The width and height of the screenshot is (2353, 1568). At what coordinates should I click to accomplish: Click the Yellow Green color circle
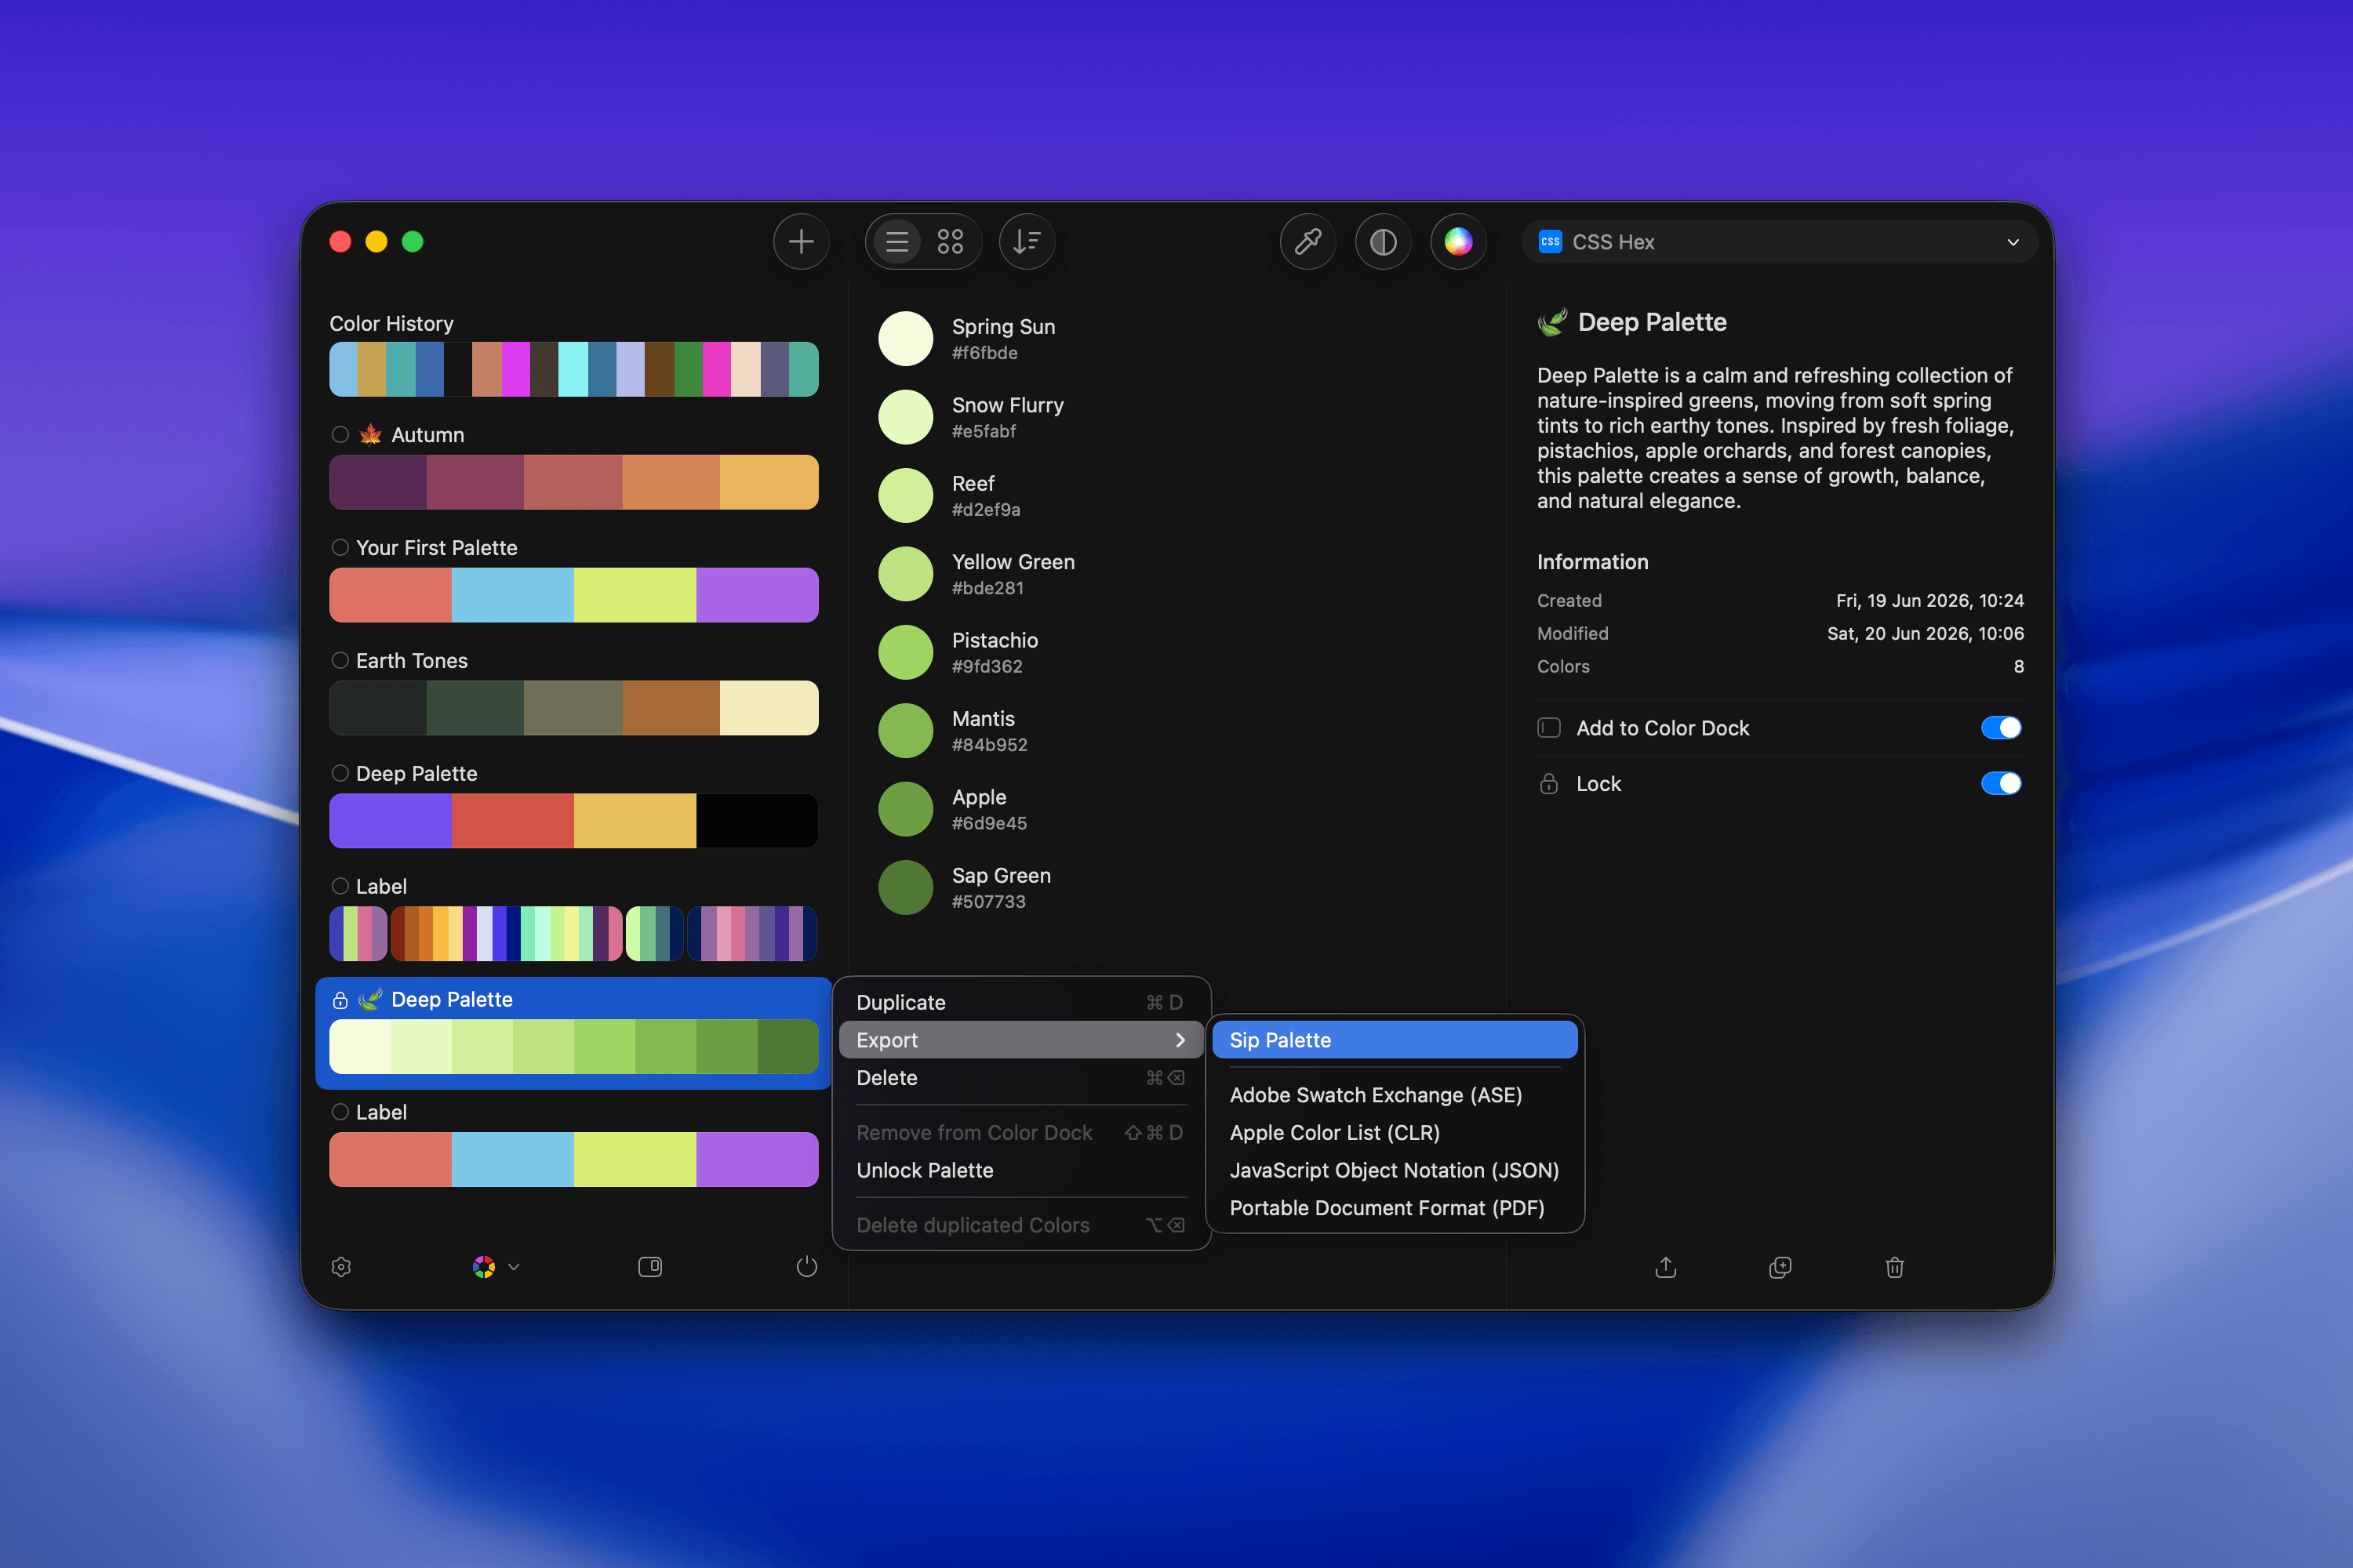905,574
